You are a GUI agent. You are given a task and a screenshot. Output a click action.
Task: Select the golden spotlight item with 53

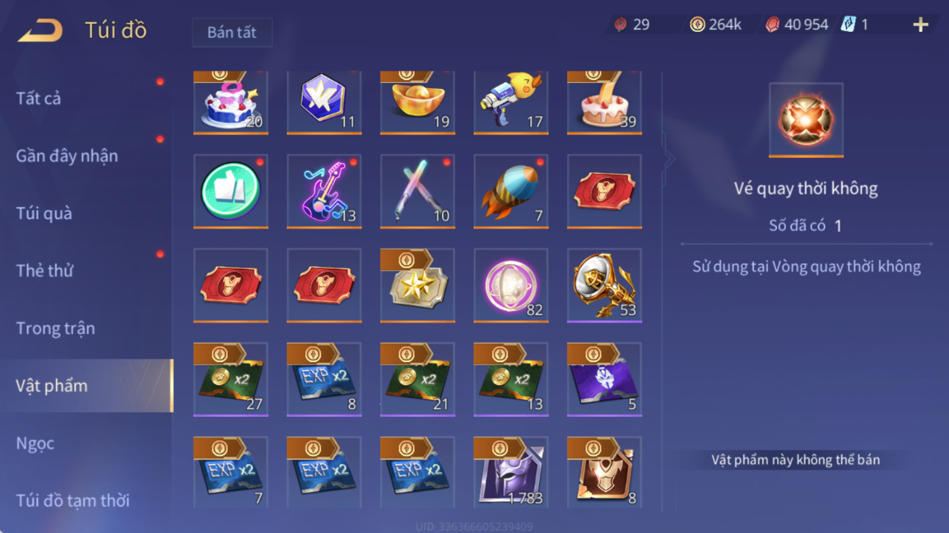(x=604, y=285)
